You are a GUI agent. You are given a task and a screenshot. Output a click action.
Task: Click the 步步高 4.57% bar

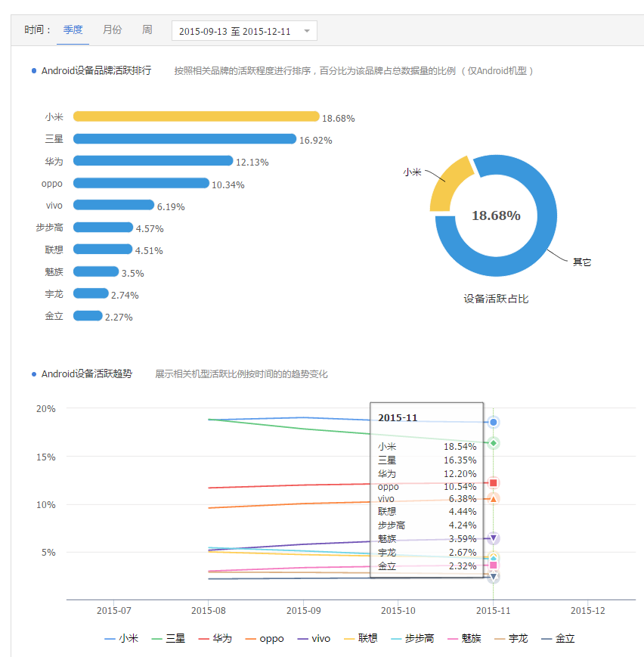coord(103,227)
